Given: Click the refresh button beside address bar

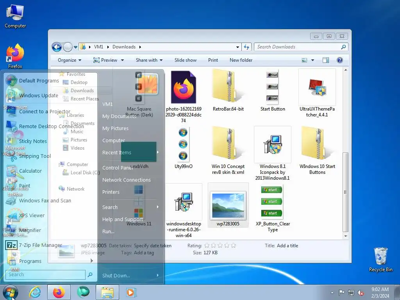Looking at the screenshot, I should 246,47.
